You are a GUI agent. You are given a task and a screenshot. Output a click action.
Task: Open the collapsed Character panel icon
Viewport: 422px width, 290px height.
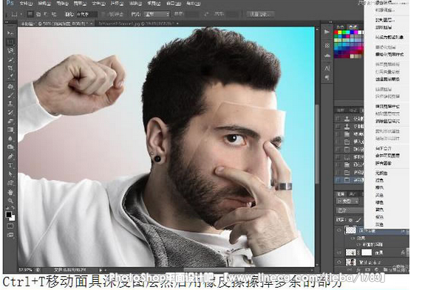327,69
